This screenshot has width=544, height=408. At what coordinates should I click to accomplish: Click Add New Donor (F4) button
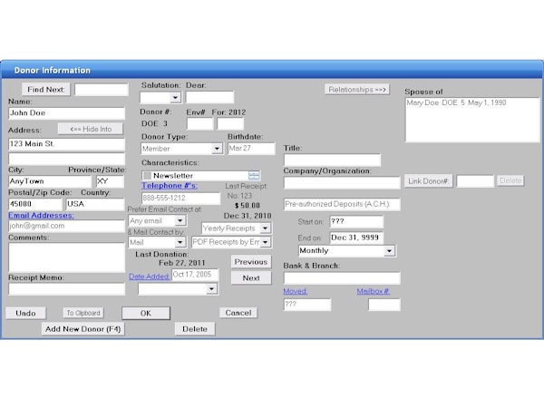(83, 329)
